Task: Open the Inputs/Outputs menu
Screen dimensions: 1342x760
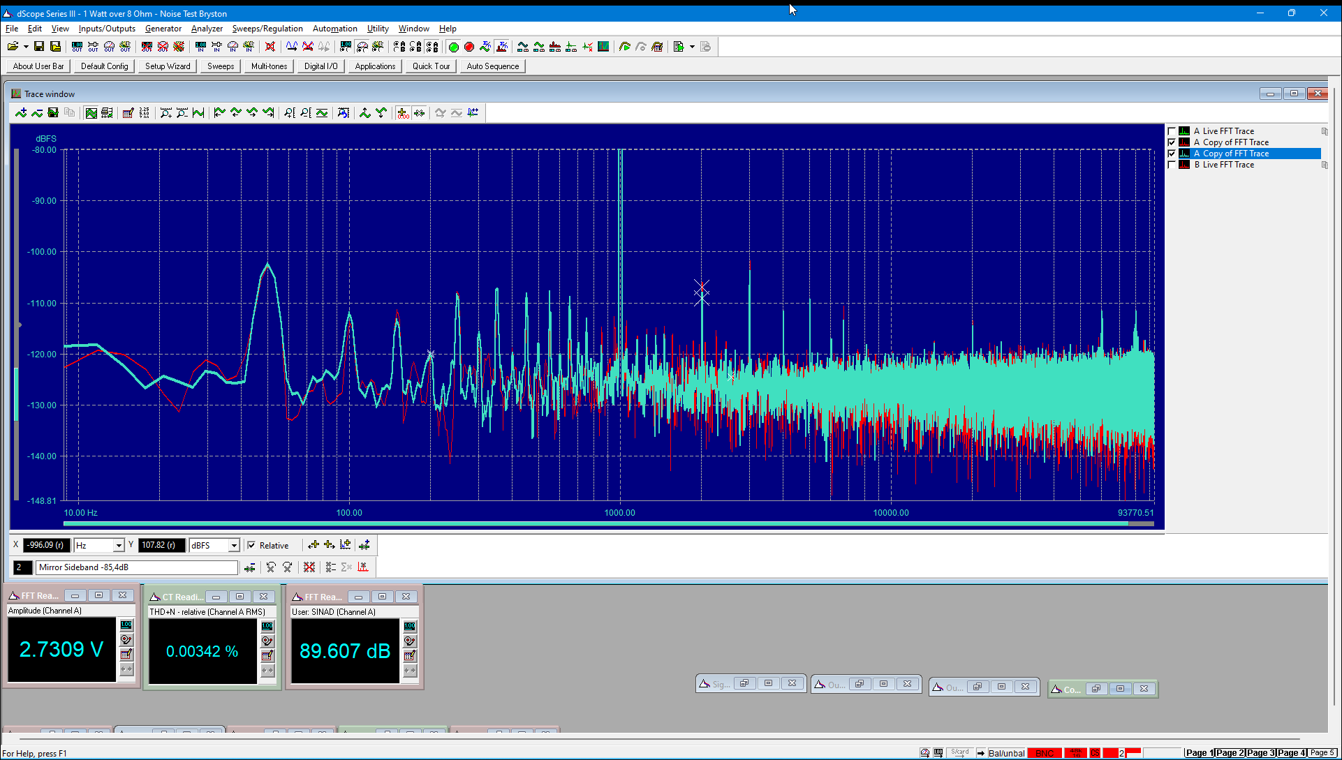Action: [107, 29]
